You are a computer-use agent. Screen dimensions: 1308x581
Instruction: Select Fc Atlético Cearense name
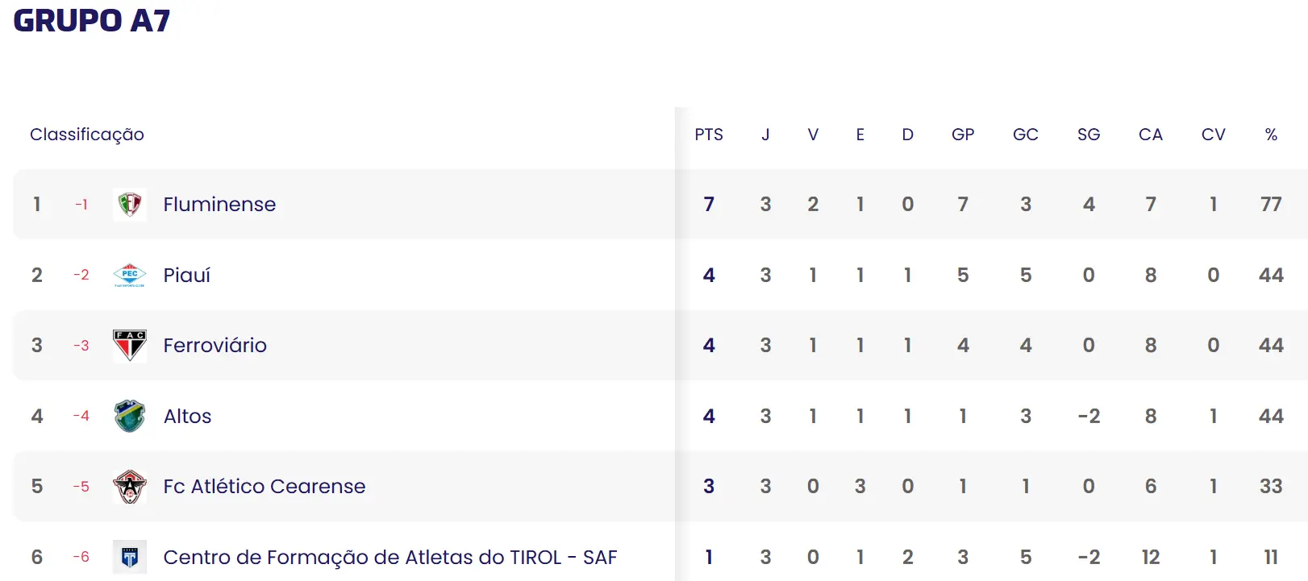click(264, 487)
